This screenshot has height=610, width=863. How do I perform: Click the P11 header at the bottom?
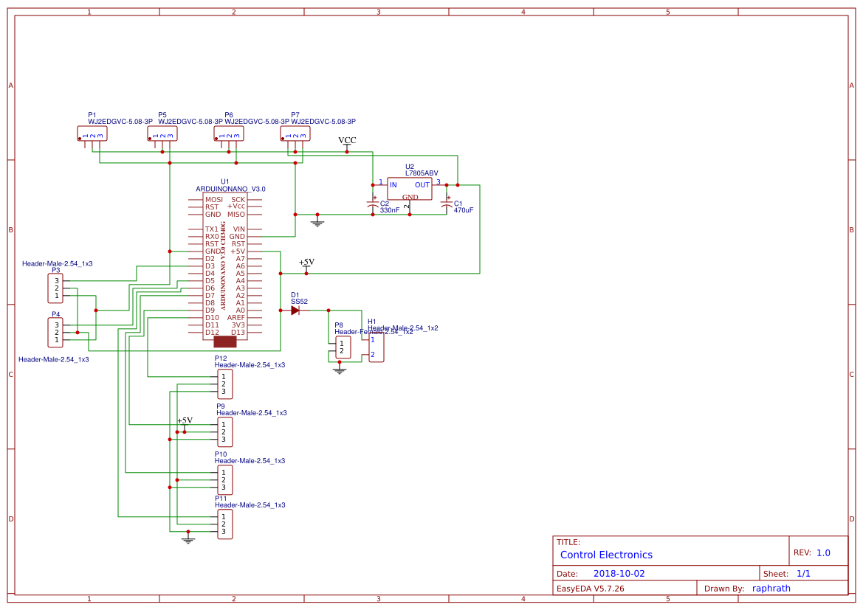click(x=225, y=524)
